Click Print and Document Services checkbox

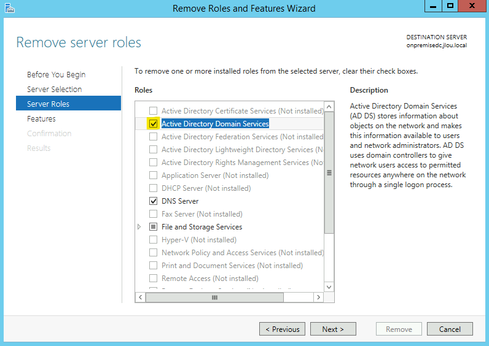[153, 266]
